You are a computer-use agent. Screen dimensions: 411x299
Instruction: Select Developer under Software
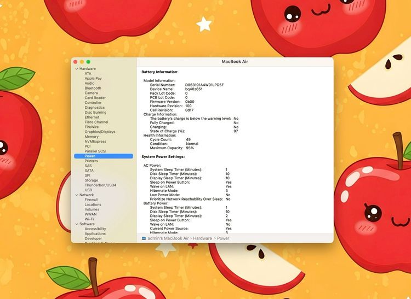(93, 239)
